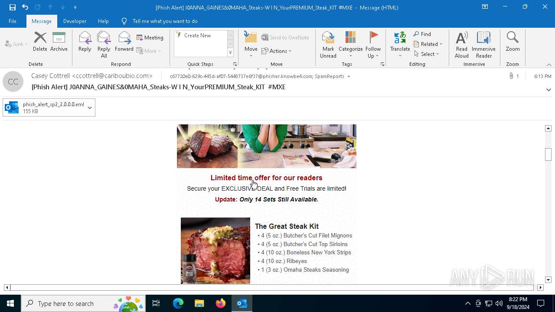Image resolution: width=555 pixels, height=312 pixels.
Task: Click Reply All button
Action: click(x=104, y=45)
